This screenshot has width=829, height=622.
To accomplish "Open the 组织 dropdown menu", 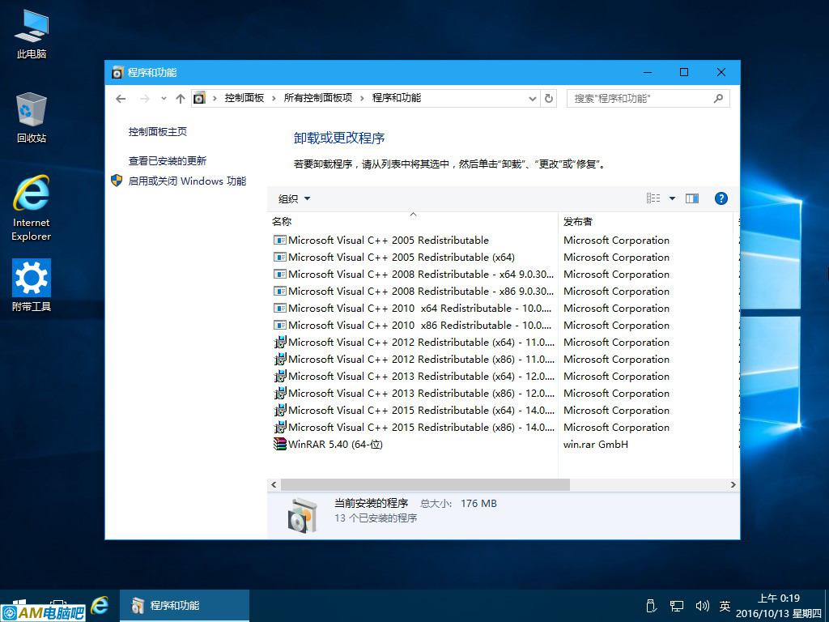I will tap(294, 199).
